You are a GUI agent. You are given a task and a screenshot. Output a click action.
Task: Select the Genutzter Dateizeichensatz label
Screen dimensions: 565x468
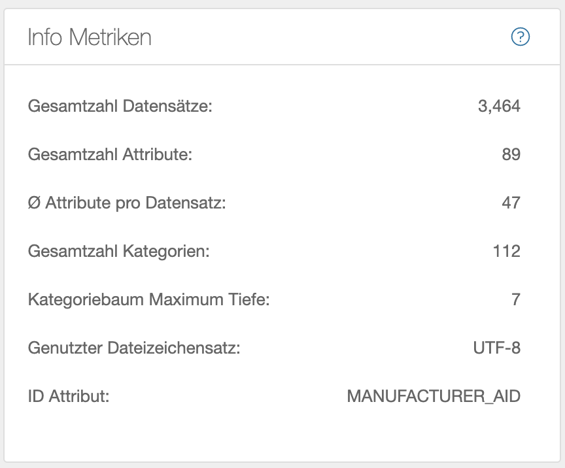click(x=134, y=348)
